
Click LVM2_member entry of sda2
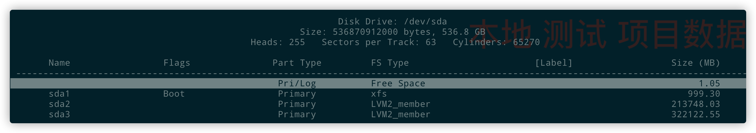click(x=401, y=104)
